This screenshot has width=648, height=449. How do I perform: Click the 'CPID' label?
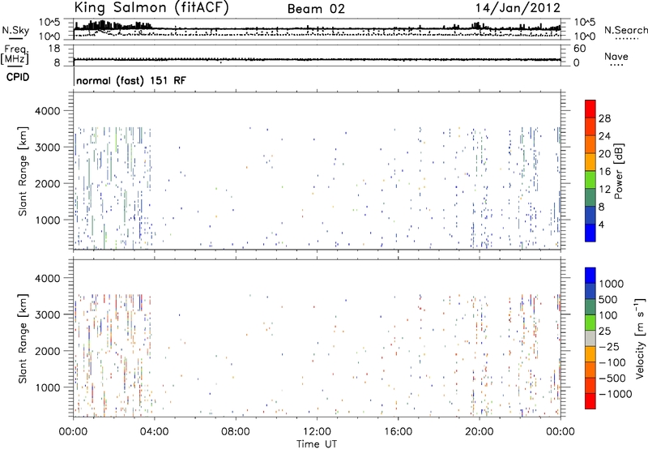(x=17, y=77)
